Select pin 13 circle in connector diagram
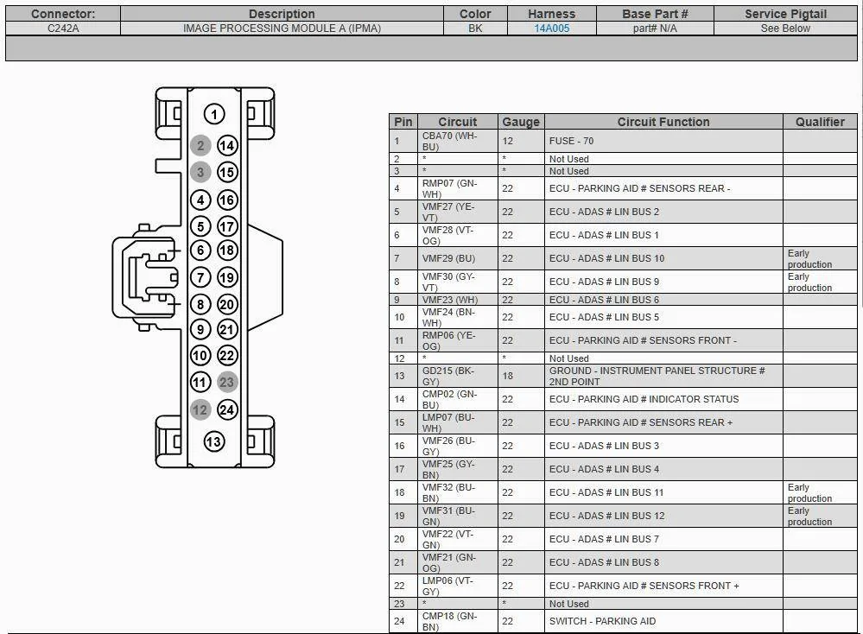This screenshot has width=863, height=634. [x=214, y=441]
